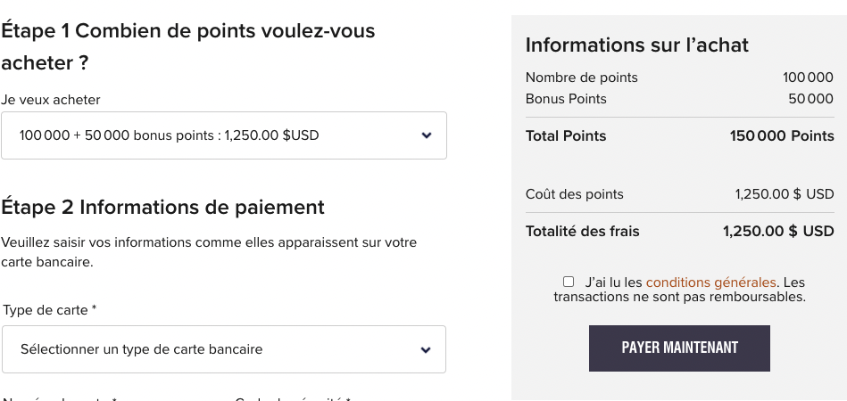Click the 'Totalité des frais' label
This screenshot has width=847, height=401.
(x=583, y=231)
